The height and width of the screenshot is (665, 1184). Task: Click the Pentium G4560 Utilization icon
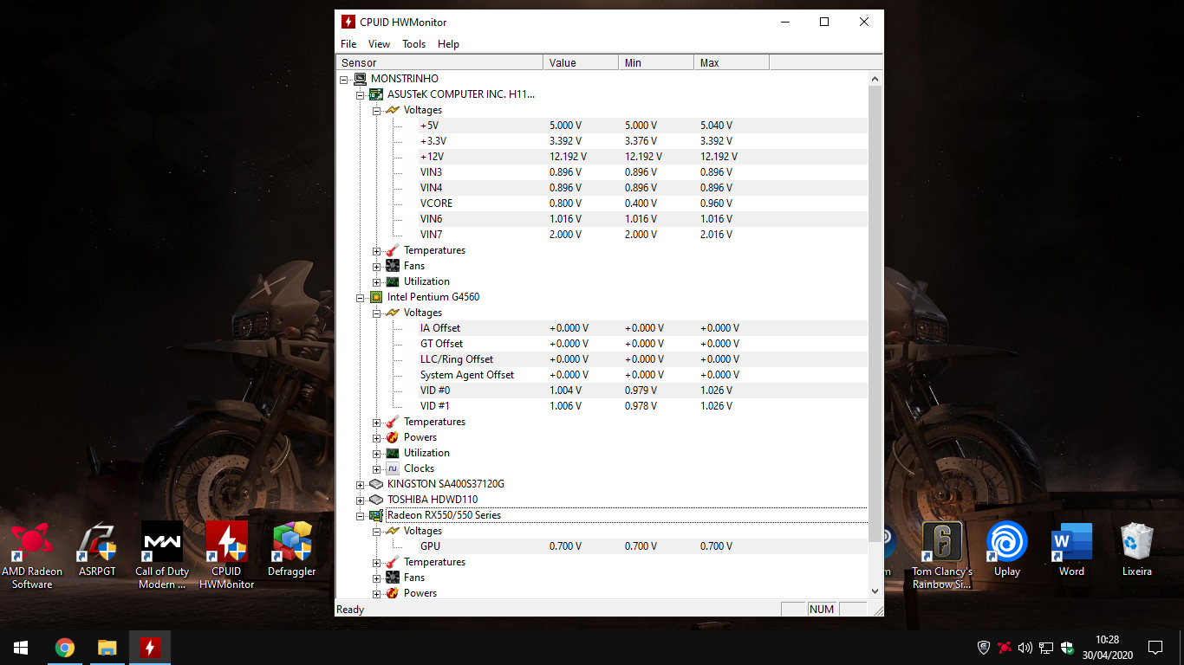click(393, 453)
